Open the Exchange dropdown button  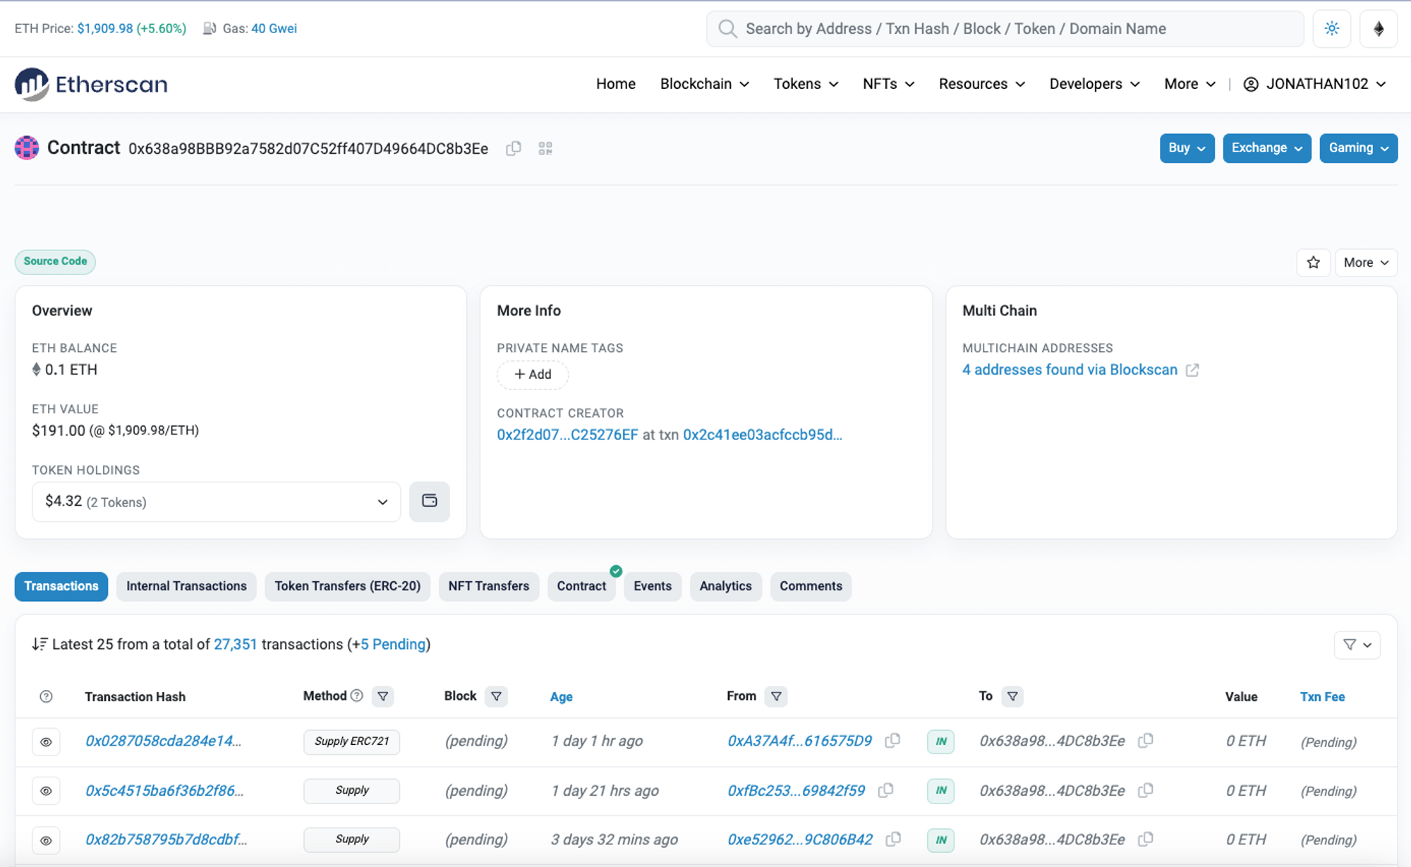[x=1266, y=148]
